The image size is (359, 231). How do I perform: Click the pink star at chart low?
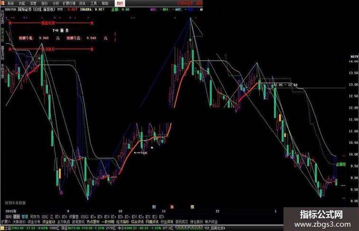61,193
